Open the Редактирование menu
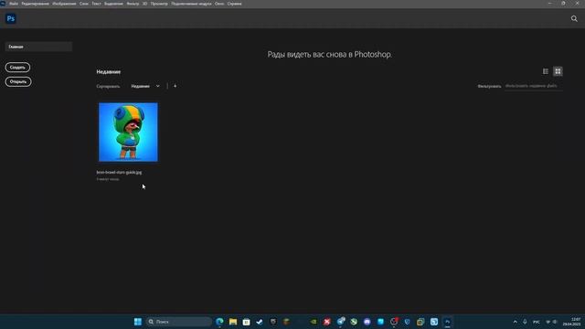 click(35, 4)
